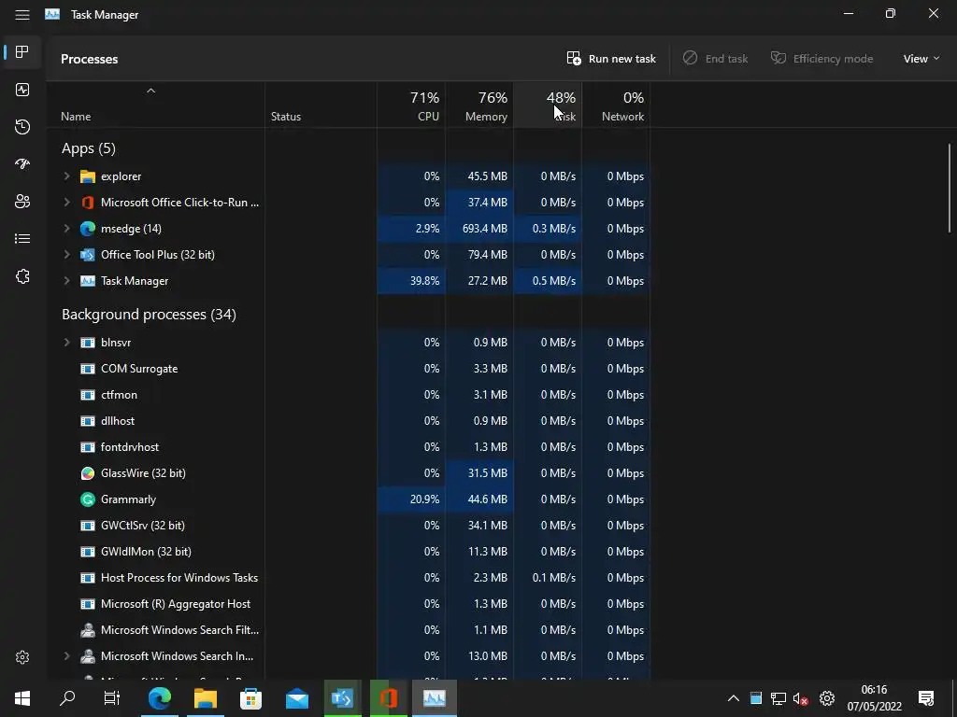The width and height of the screenshot is (957, 717).
Task: Select Host Process for Windows Tasks row
Action: [348, 578]
